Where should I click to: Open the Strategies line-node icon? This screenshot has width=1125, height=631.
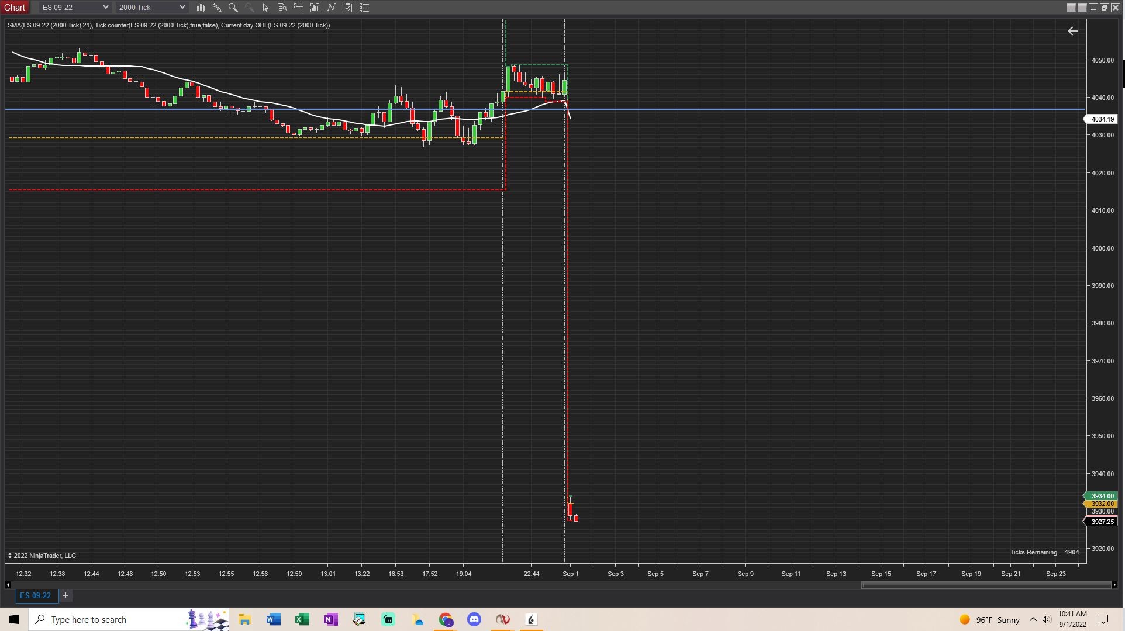tap(332, 8)
